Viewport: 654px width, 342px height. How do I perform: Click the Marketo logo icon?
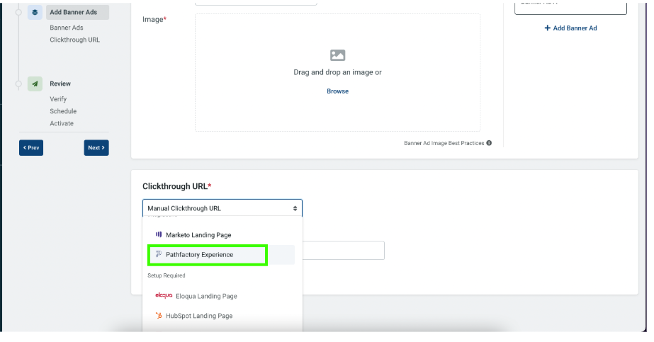click(x=159, y=234)
